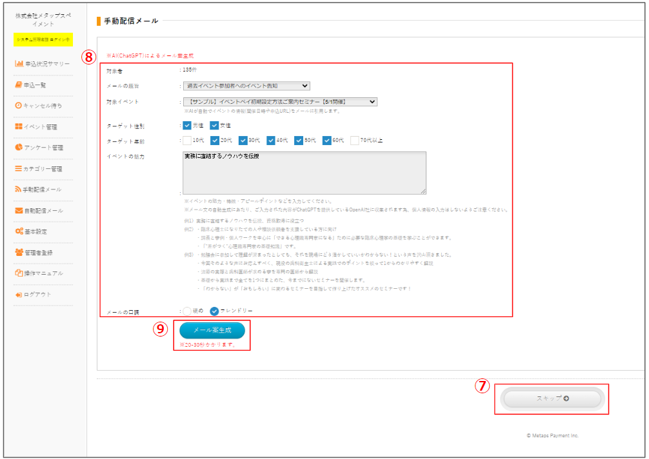Select the 硬め tone radio button
This screenshot has width=649, height=459.
tap(187, 311)
